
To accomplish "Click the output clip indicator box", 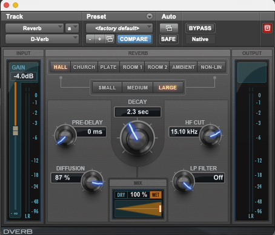I will click(252, 72).
